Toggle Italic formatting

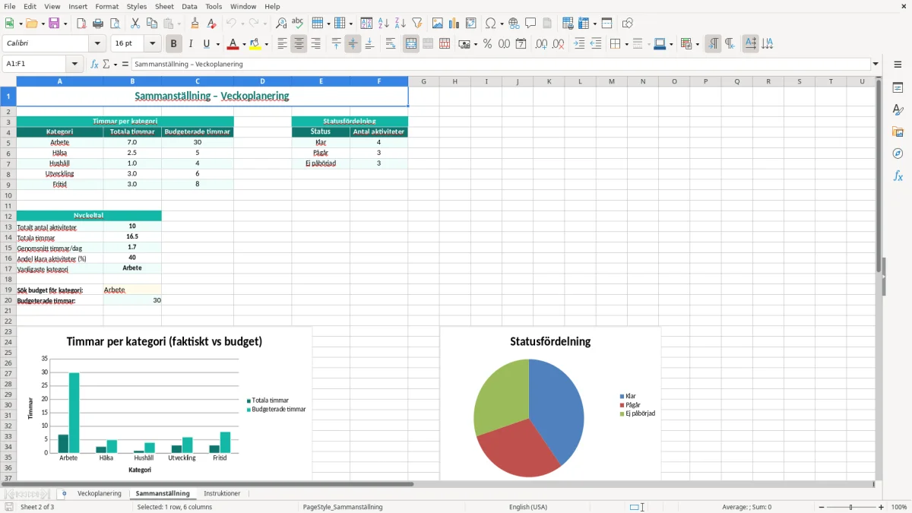point(191,44)
